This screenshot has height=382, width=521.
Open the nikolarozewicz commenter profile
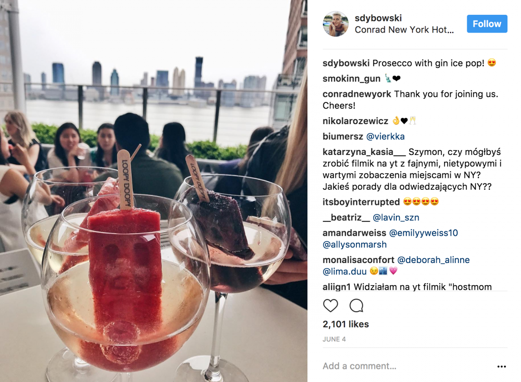356,121
